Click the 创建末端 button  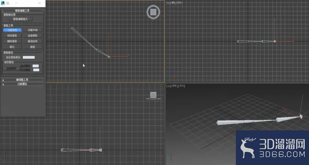[33, 30]
